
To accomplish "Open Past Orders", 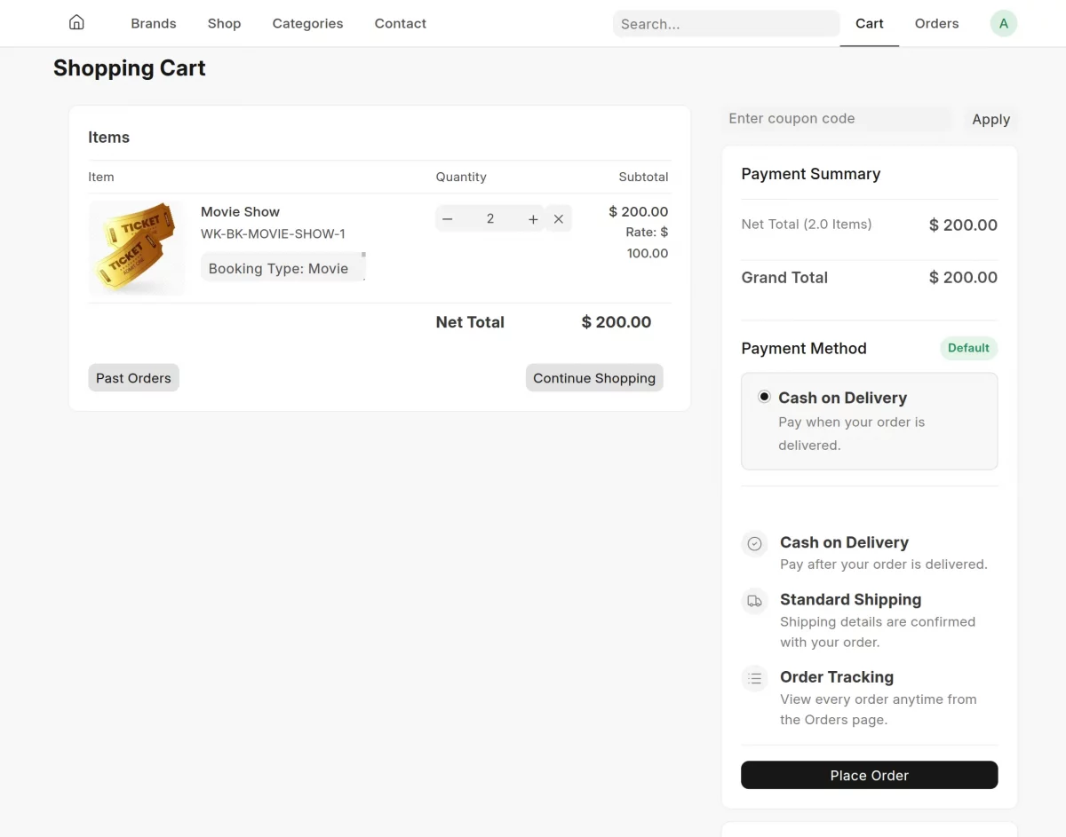I will [133, 377].
